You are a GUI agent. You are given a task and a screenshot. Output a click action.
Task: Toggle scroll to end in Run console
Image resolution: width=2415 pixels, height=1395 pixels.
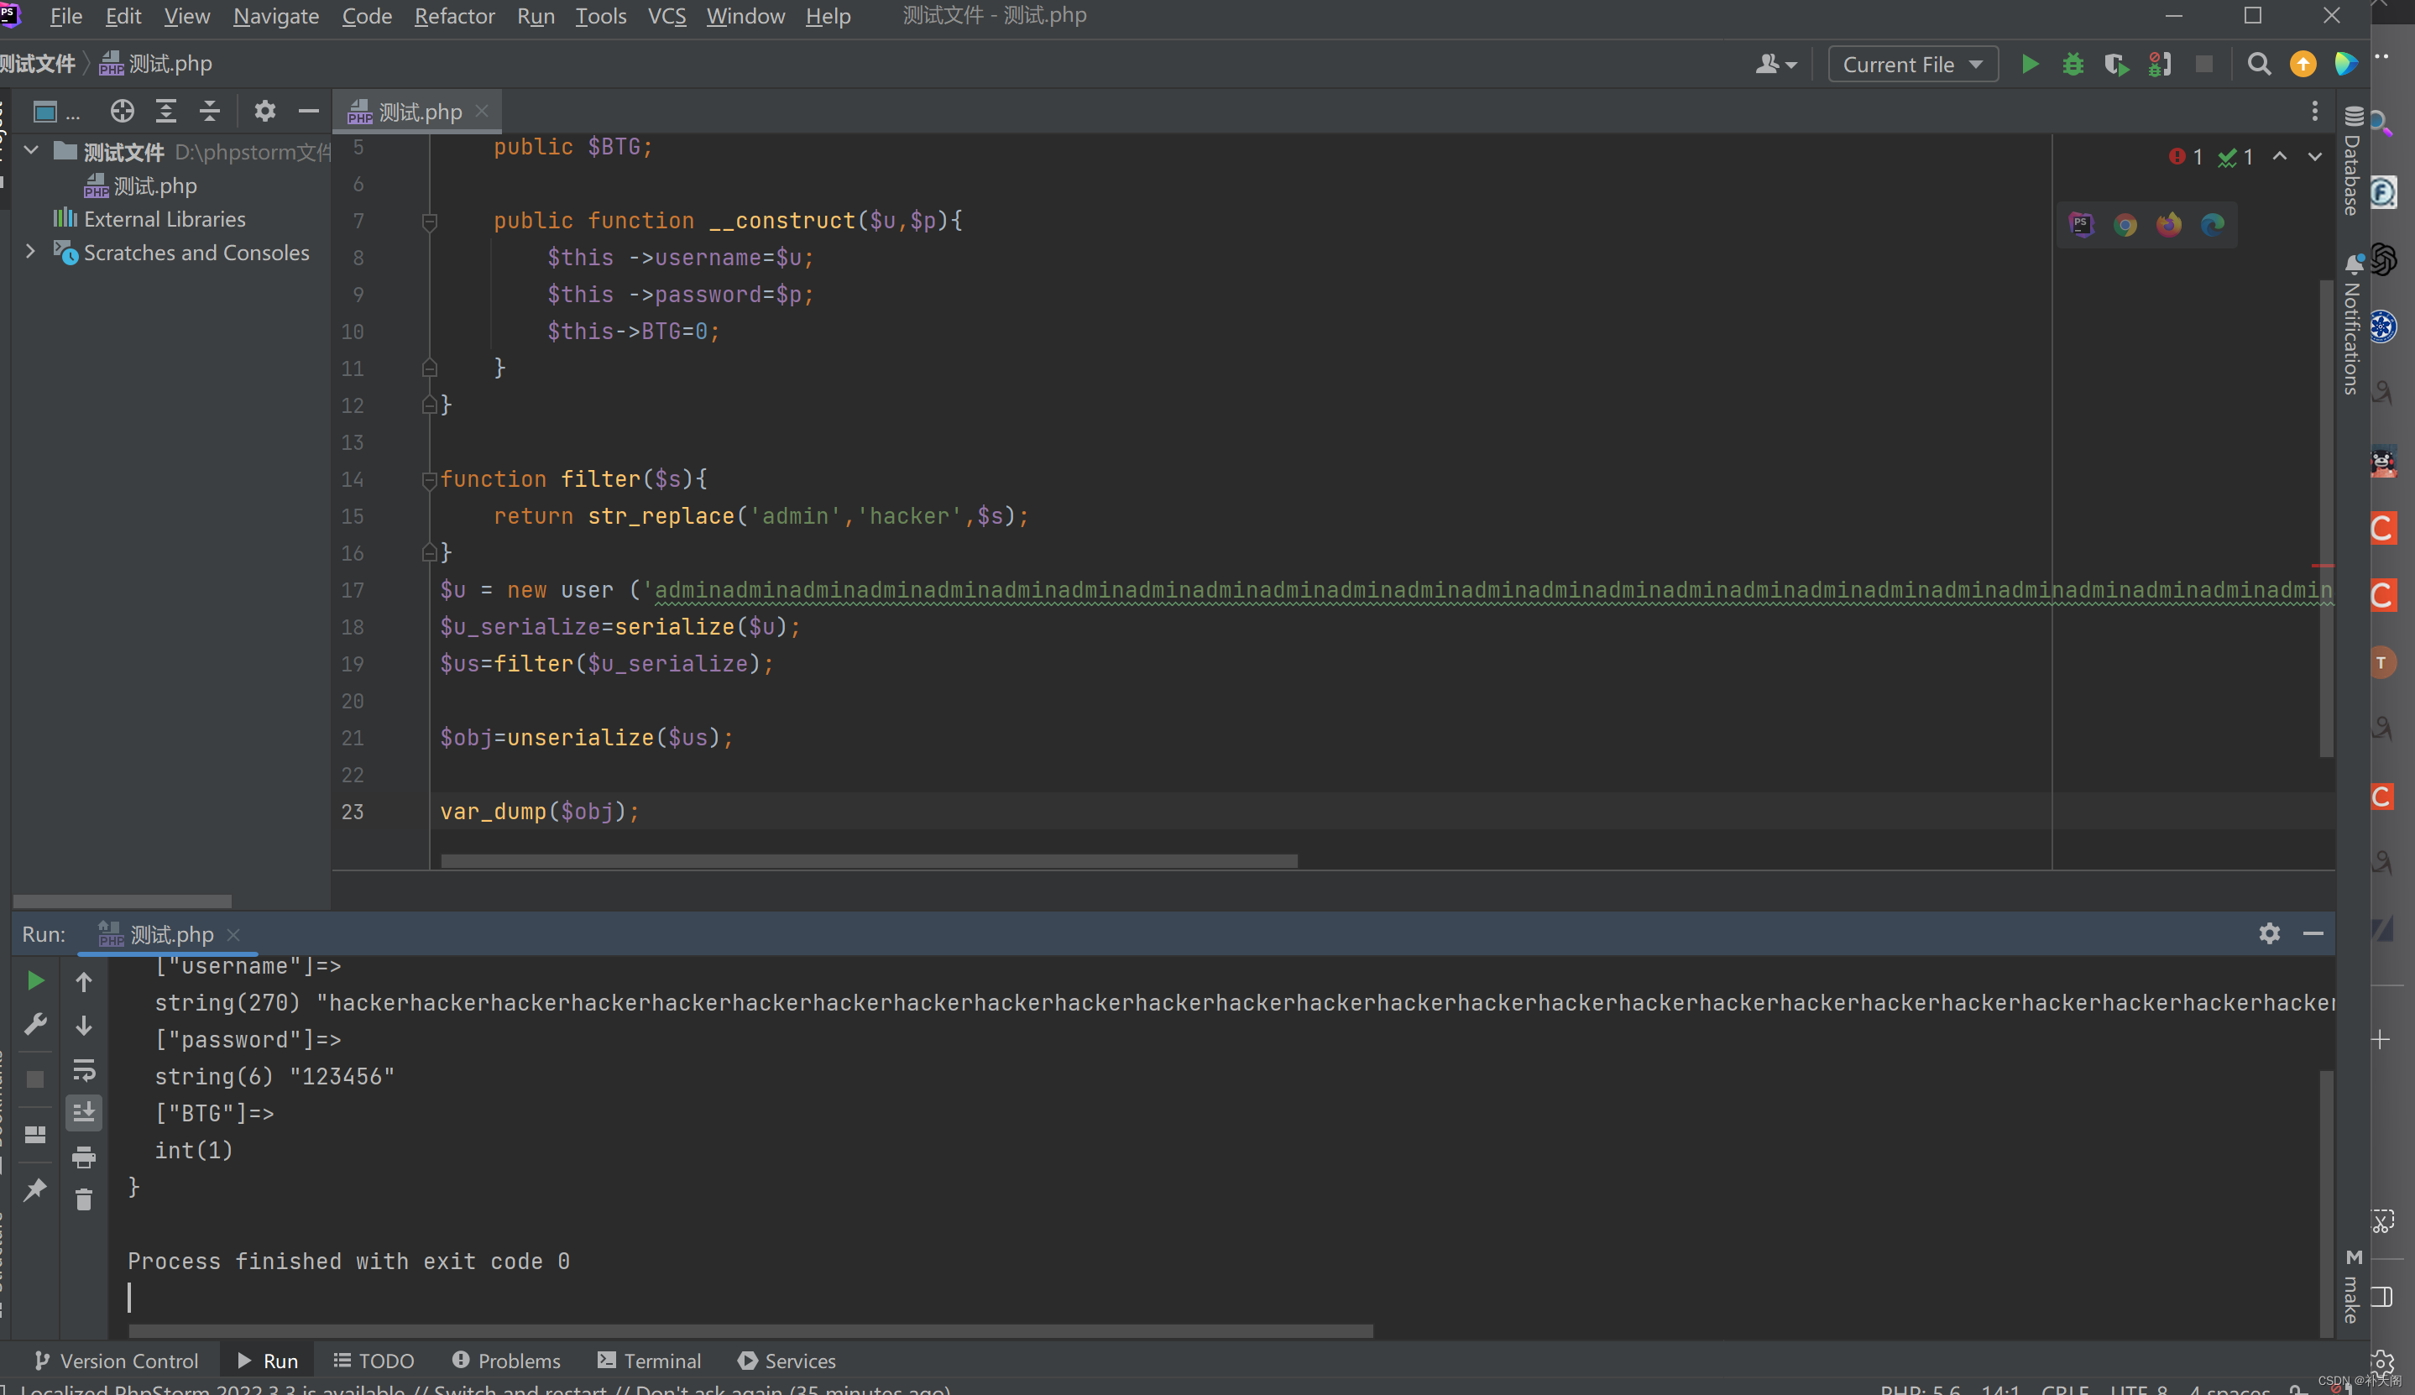[84, 1112]
